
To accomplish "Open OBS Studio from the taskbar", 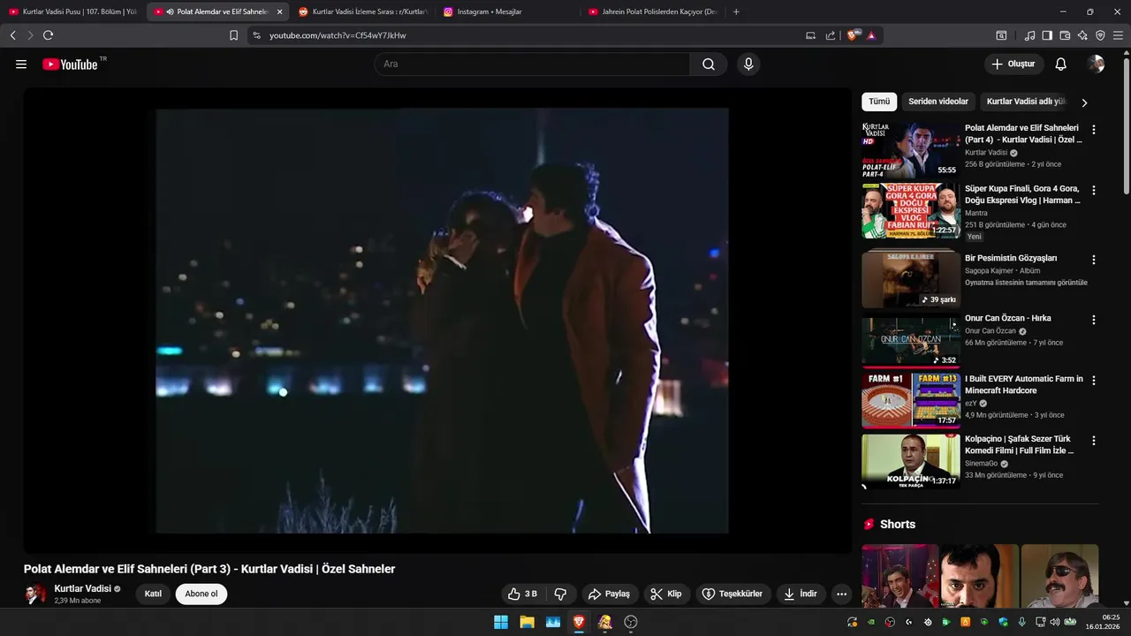I will tap(631, 622).
